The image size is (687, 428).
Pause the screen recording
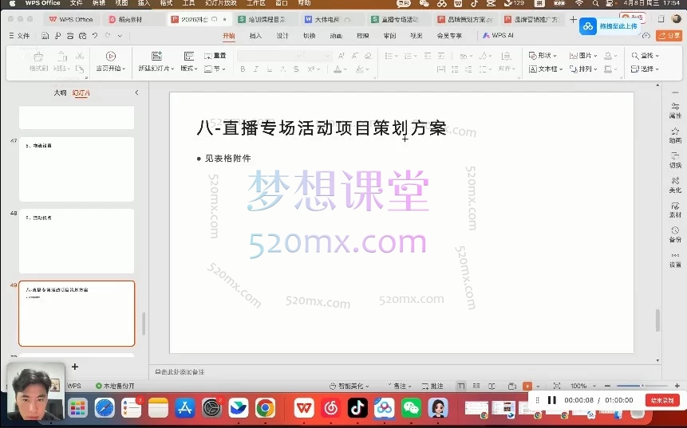pos(552,400)
